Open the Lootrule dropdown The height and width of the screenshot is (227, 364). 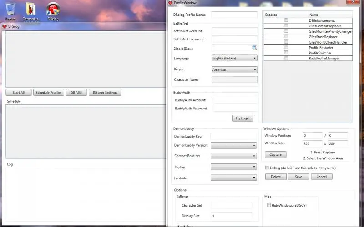pos(233,178)
